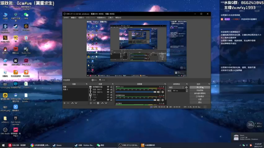The height and width of the screenshot is (148, 264).
Task: Toggle visibility of 视频捕获设备 source
Action: click(108, 87)
